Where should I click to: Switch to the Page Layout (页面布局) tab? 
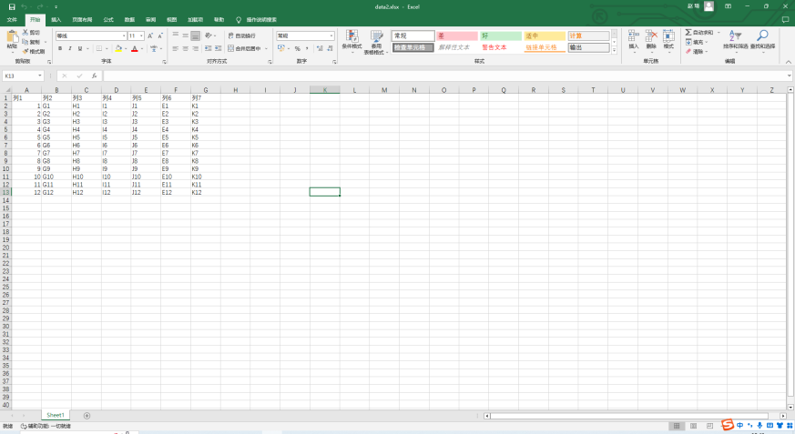(x=82, y=20)
